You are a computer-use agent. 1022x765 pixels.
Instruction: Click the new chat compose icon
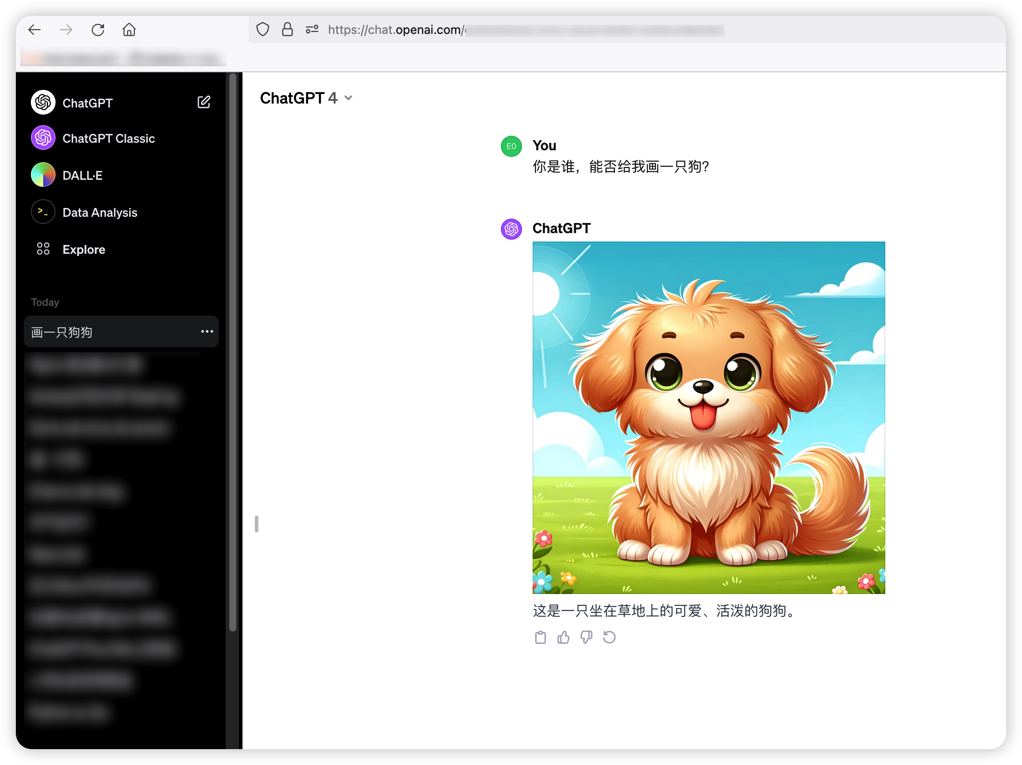point(204,102)
